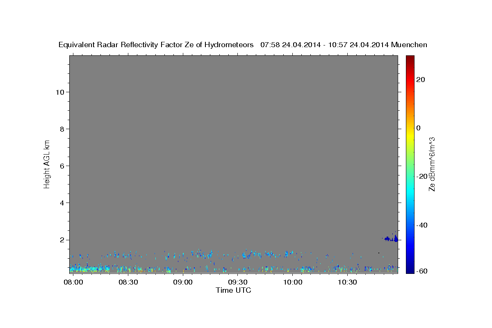Click the 08:30 time tick label
The height and width of the screenshot is (328, 492).
click(x=128, y=283)
